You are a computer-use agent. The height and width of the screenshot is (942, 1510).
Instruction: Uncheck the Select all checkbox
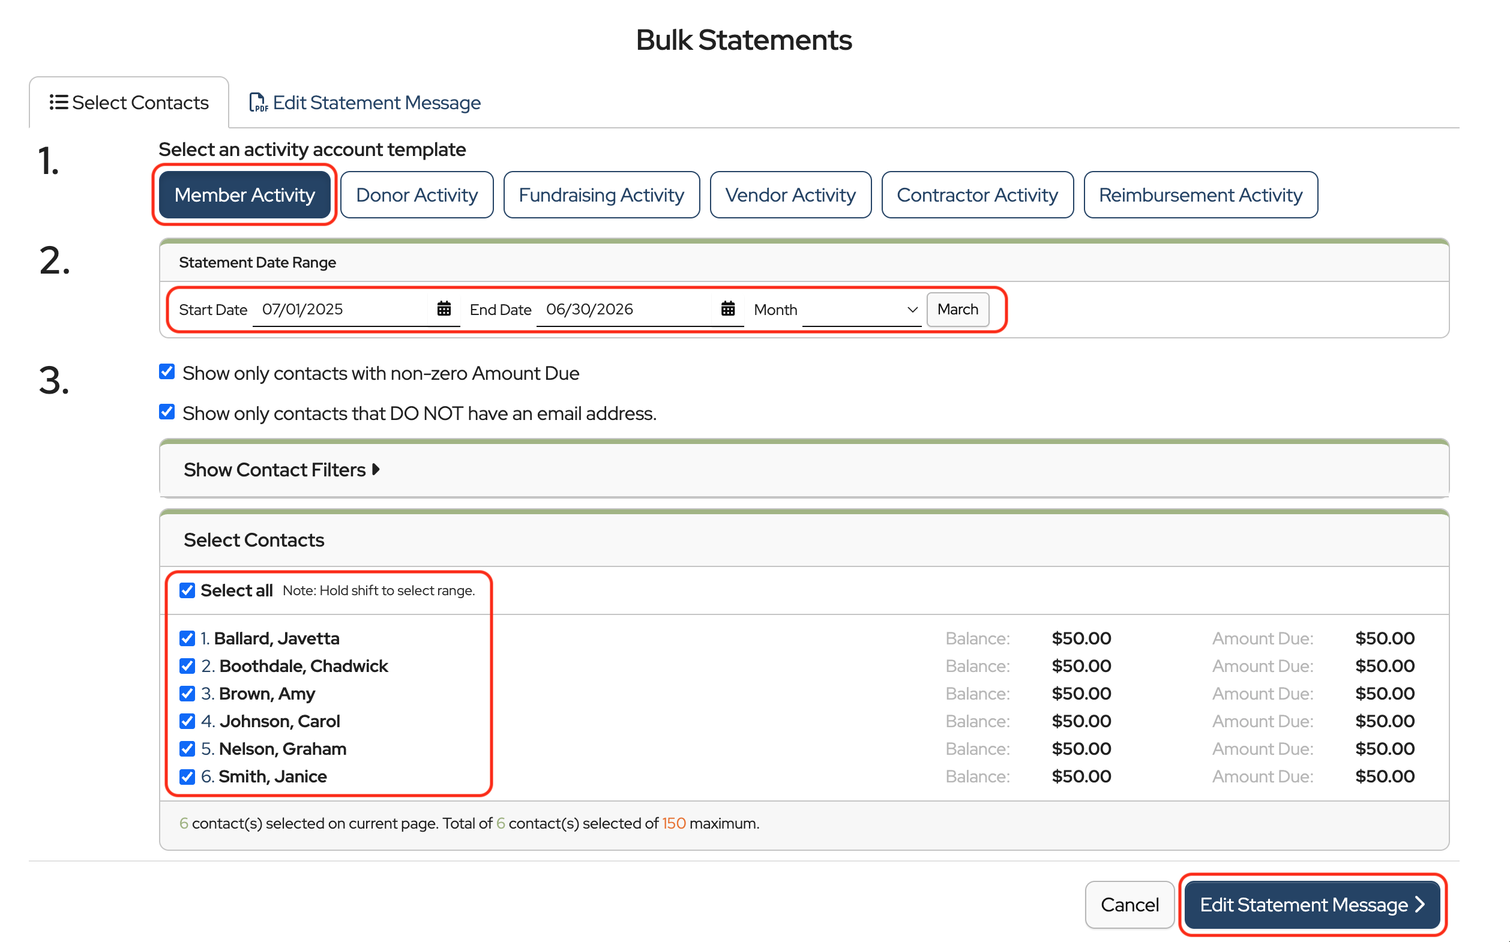[187, 590]
